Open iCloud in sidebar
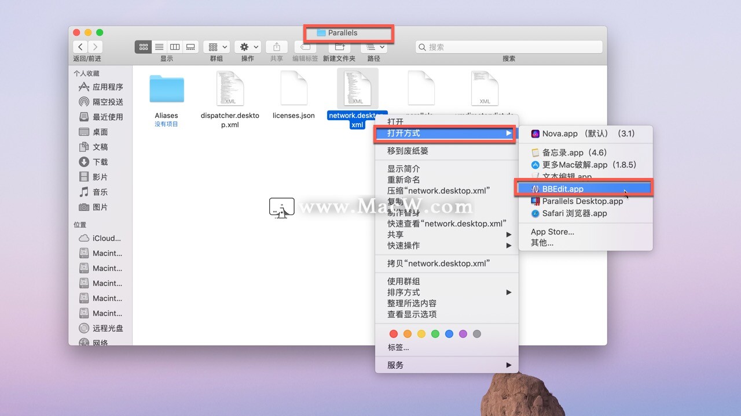Viewport: 741px width, 416px height. point(101,238)
